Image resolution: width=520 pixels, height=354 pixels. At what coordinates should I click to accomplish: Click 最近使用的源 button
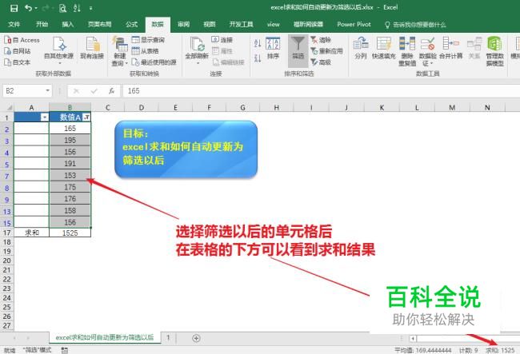[x=154, y=62]
